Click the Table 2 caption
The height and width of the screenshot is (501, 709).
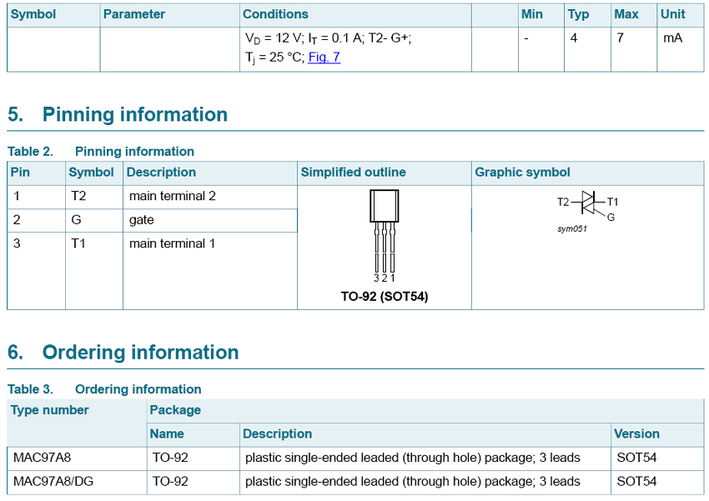(x=101, y=151)
